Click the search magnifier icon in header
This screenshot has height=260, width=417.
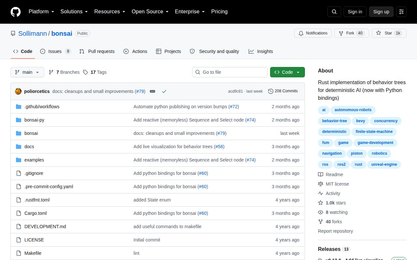334,12
